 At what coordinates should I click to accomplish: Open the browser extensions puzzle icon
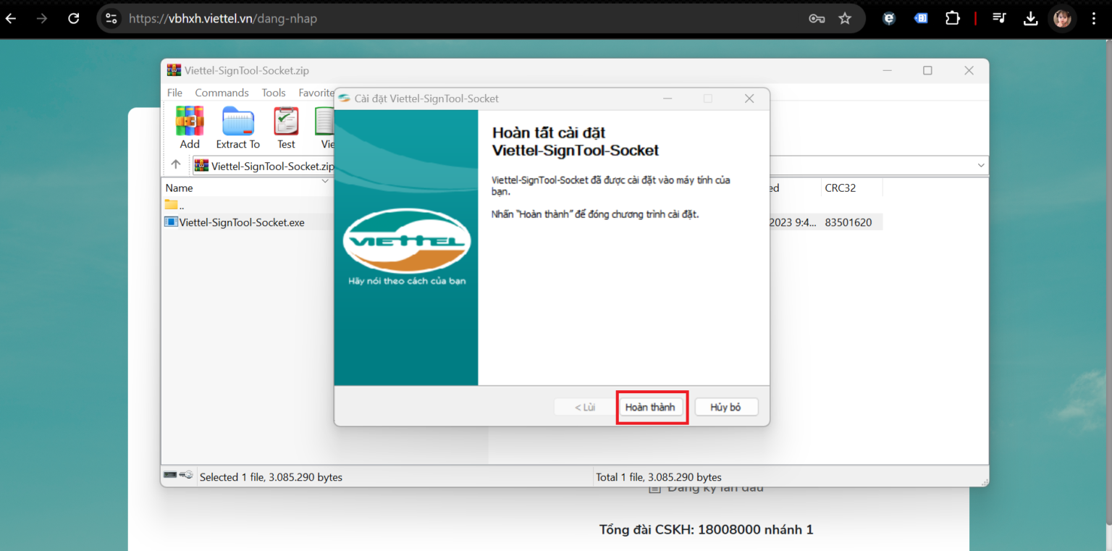[953, 19]
